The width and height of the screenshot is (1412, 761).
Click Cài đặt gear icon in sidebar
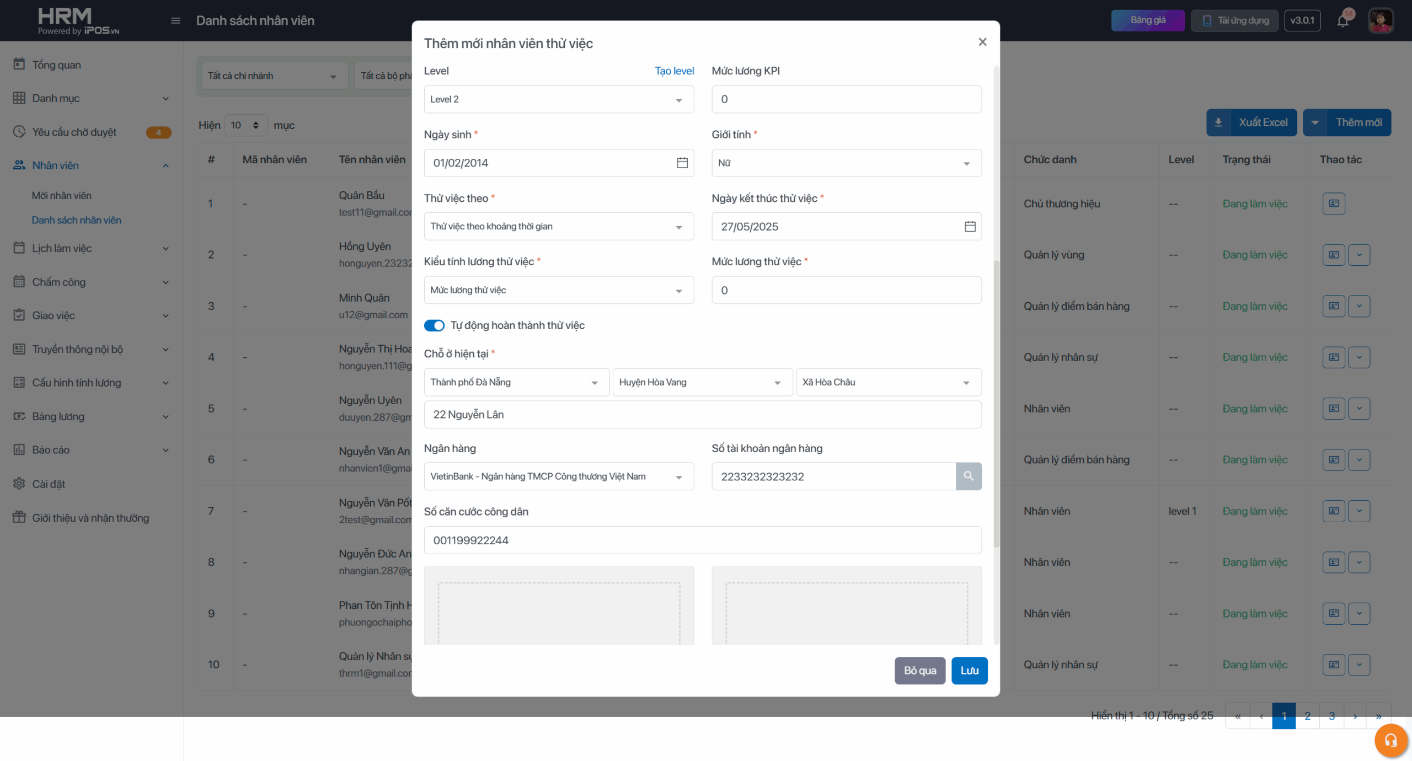click(x=19, y=484)
